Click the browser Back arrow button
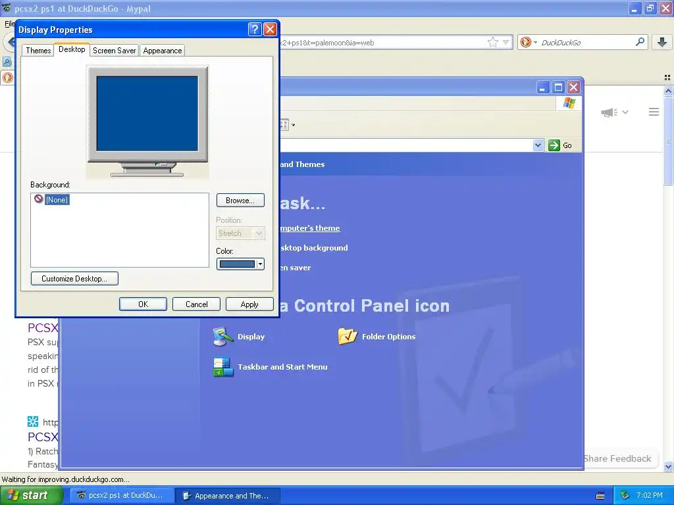This screenshot has width=674, height=505. point(9,42)
